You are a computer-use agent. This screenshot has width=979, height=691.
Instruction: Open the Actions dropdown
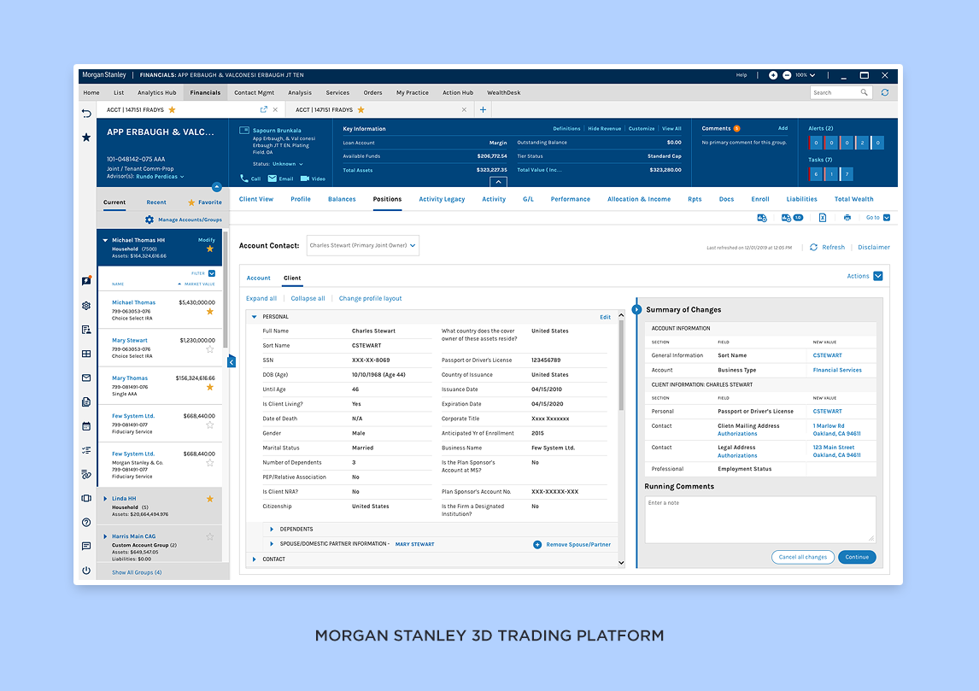tap(865, 276)
